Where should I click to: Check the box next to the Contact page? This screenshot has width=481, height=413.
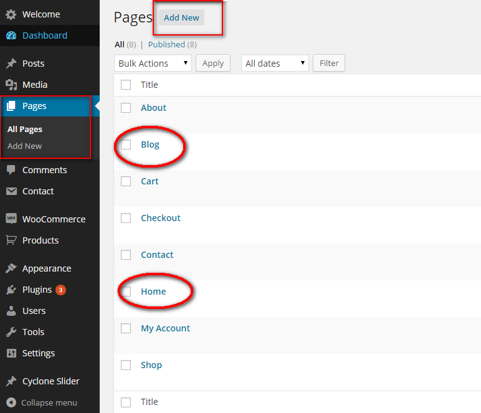coord(126,255)
